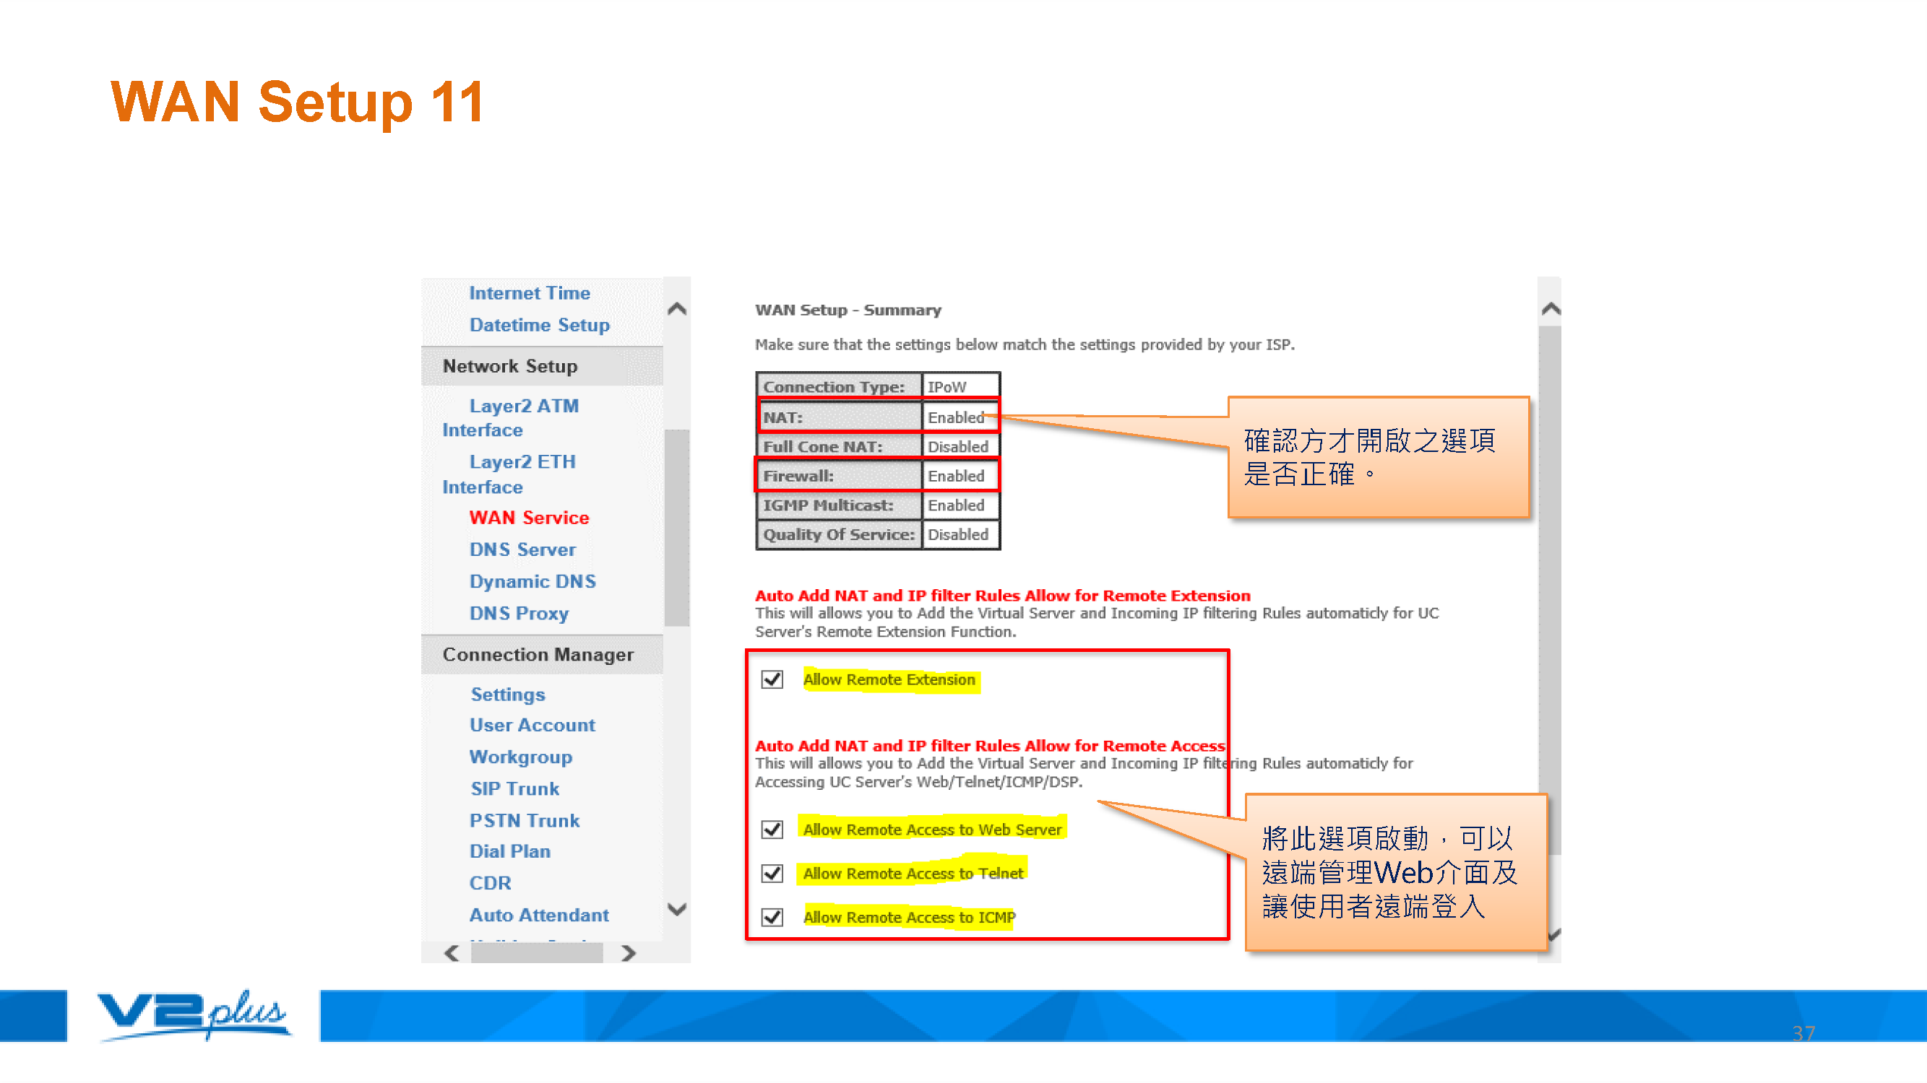The height and width of the screenshot is (1083, 1927).
Task: Open Workgroup page
Action: [x=521, y=757]
